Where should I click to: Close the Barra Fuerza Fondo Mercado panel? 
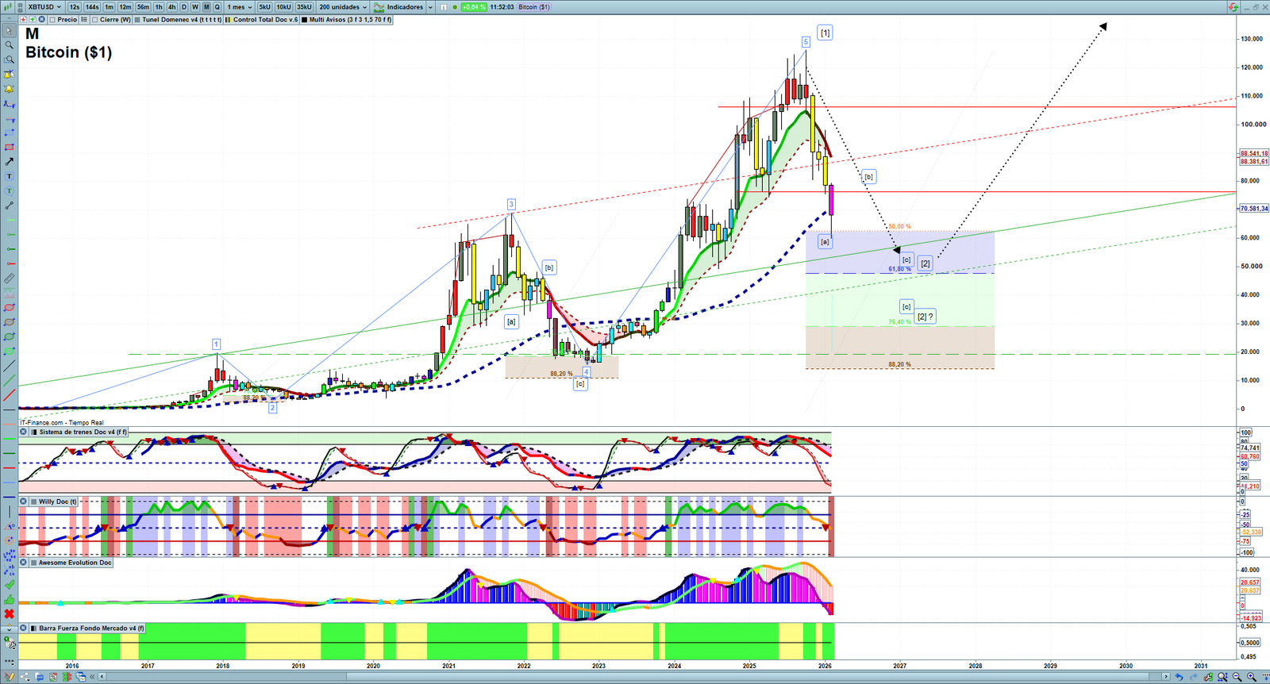pos(24,628)
